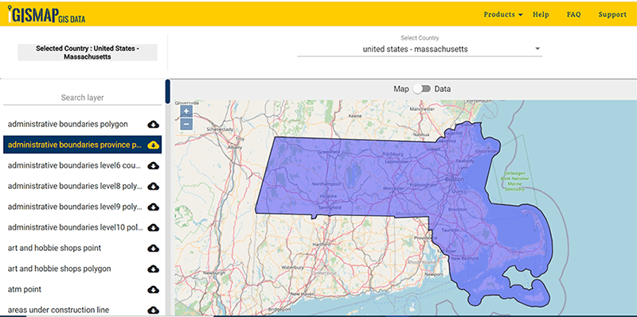637x317 pixels.
Task: Select administrative boundaries level8 layer
Action: pos(75,186)
